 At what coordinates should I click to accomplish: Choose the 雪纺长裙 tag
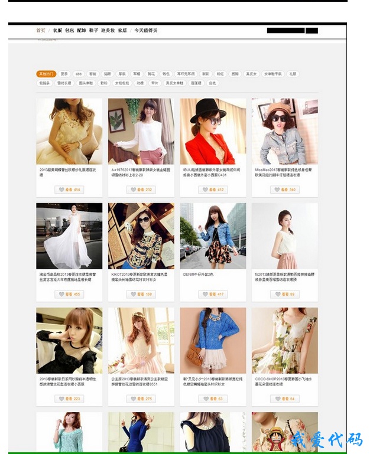(x=64, y=83)
